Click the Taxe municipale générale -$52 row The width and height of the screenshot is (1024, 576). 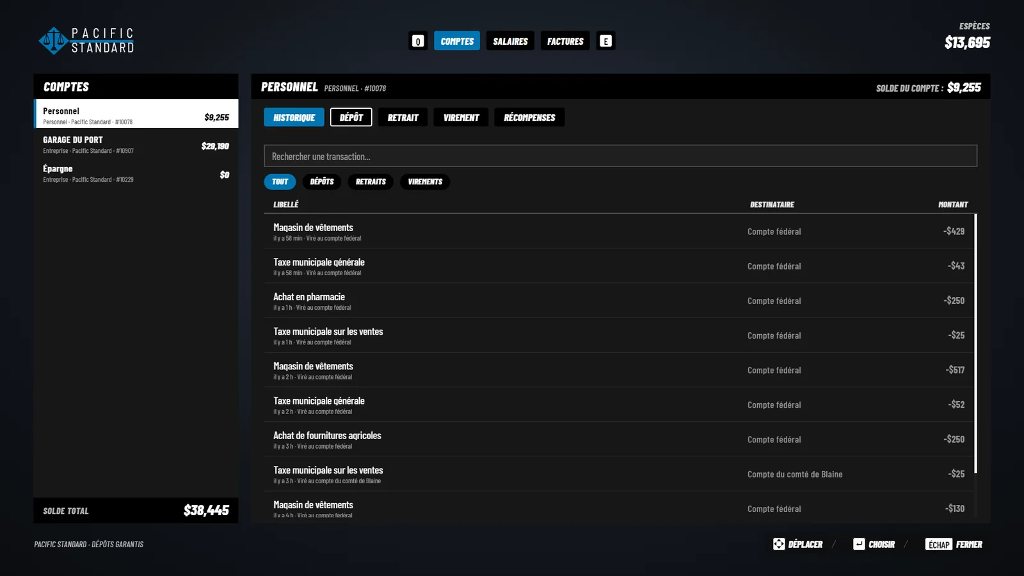coord(619,404)
